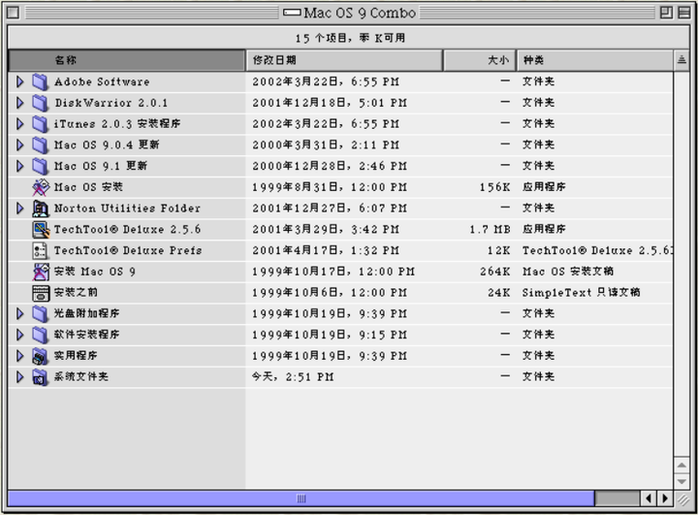This screenshot has height=515, width=698.
Task: Select the 光盘附加程序 folder icon
Action: coord(40,313)
